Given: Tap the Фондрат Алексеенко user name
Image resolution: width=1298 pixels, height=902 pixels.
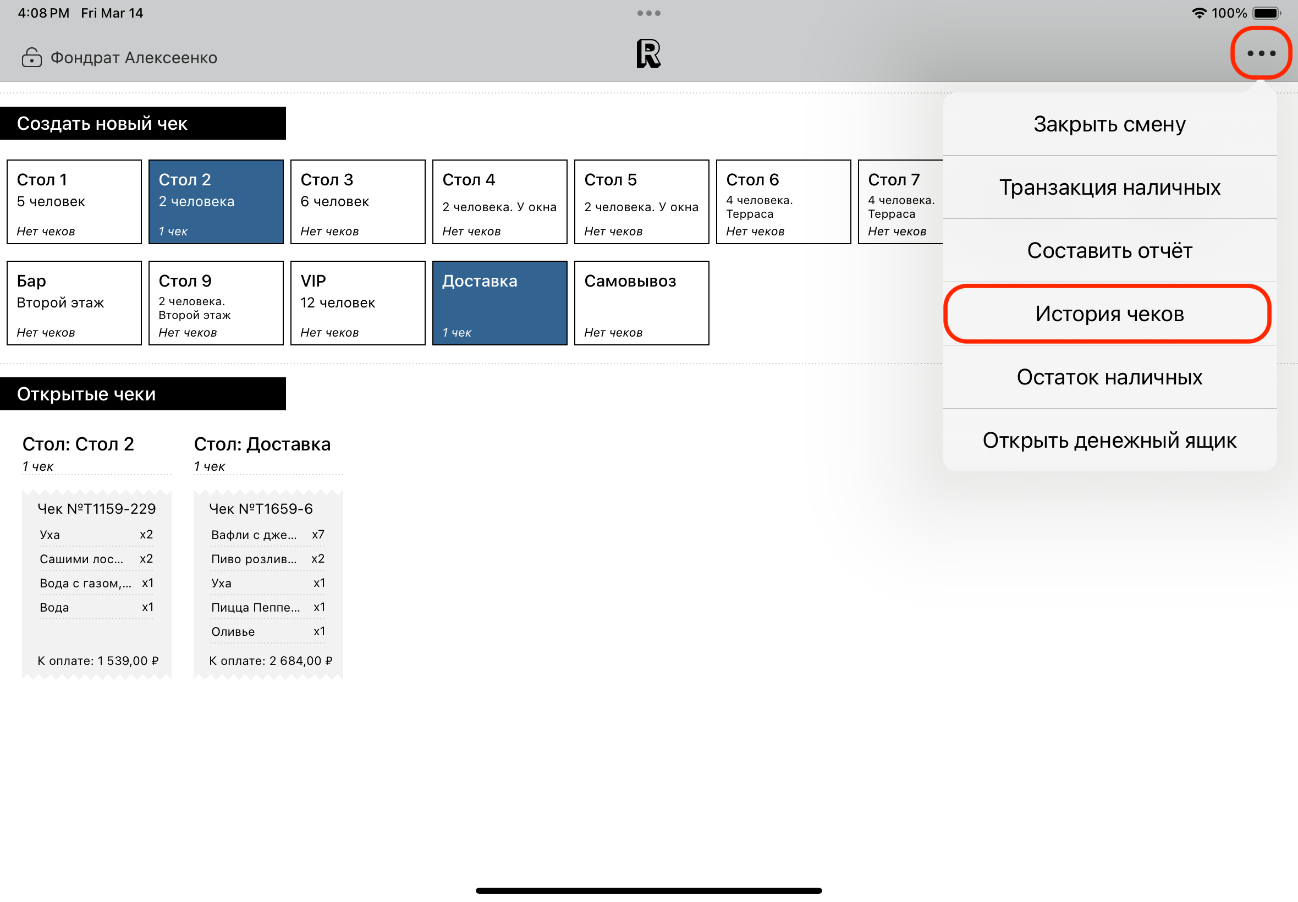Looking at the screenshot, I should click(134, 58).
